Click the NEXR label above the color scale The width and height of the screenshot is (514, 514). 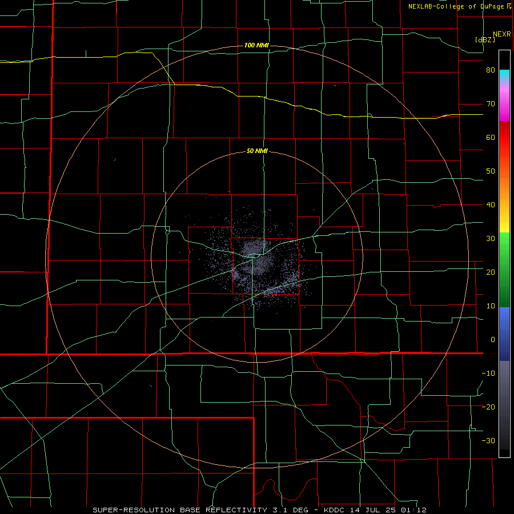click(502, 34)
